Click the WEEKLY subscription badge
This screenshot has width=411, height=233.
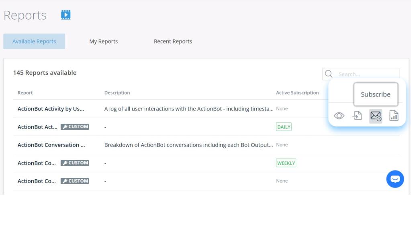286,163
